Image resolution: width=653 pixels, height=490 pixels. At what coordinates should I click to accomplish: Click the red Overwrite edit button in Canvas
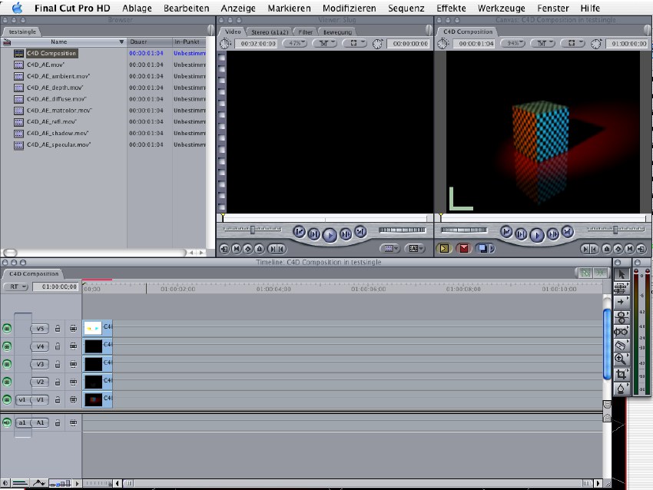(464, 248)
